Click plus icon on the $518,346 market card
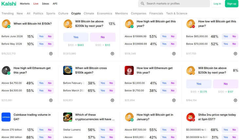 (174, 53)
